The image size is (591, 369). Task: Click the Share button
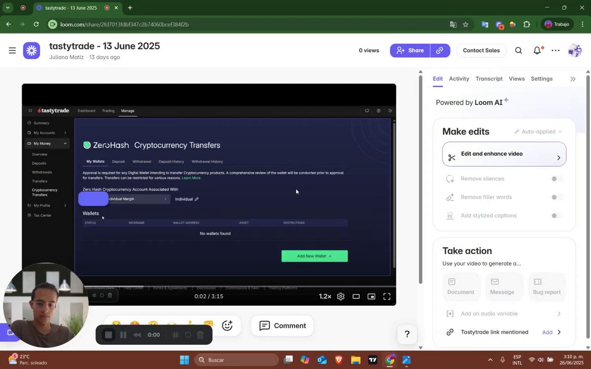410,50
